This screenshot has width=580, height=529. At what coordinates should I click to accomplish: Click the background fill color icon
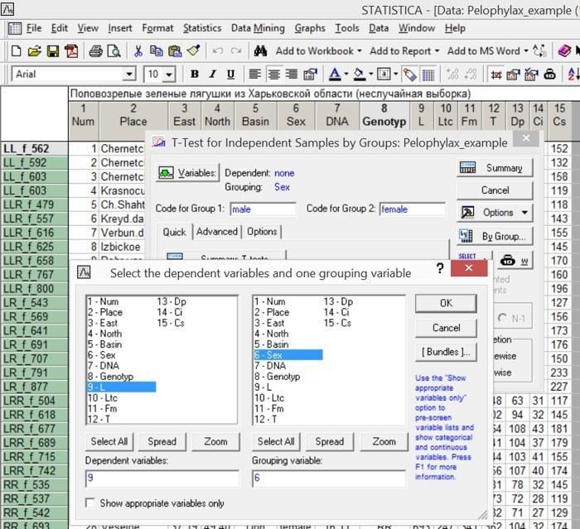click(359, 75)
